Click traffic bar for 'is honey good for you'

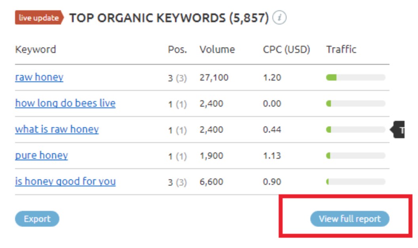click(x=355, y=182)
